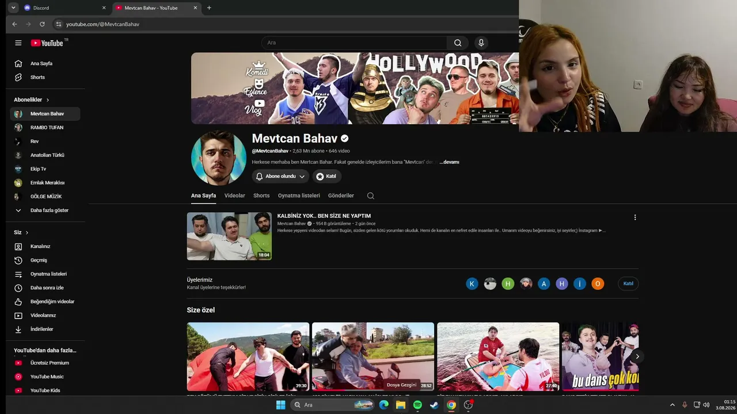Open Microsoft Edge from the taskbar
Image resolution: width=737 pixels, height=414 pixels.
(x=383, y=405)
